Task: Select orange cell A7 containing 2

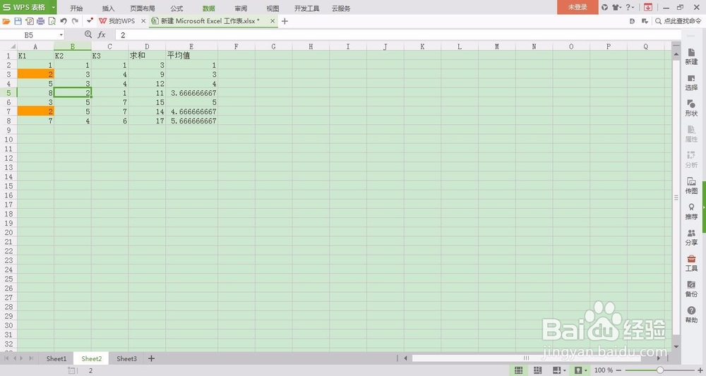Action: coord(35,111)
